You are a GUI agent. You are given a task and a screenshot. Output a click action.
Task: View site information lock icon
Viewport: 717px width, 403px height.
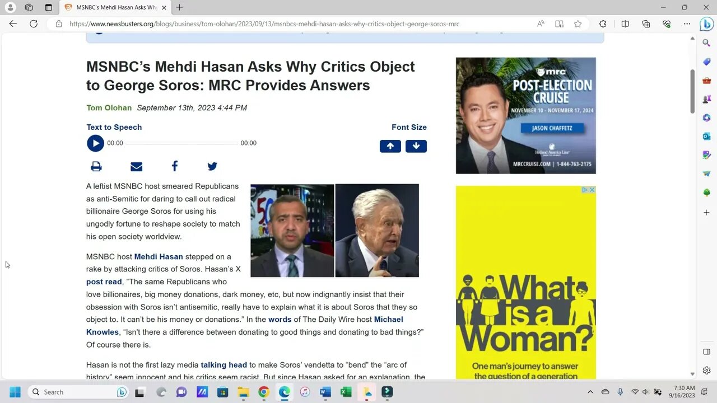[x=58, y=24]
